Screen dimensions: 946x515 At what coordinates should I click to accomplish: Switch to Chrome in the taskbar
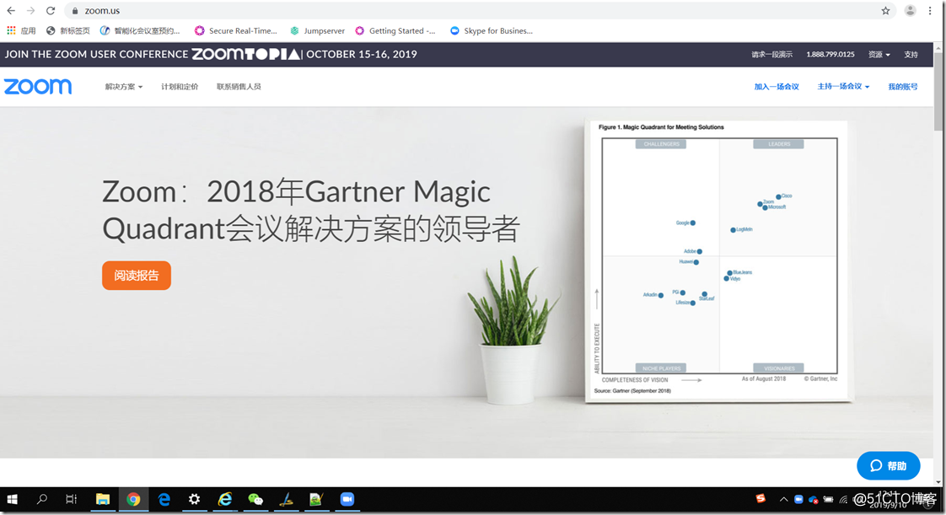pos(133,499)
